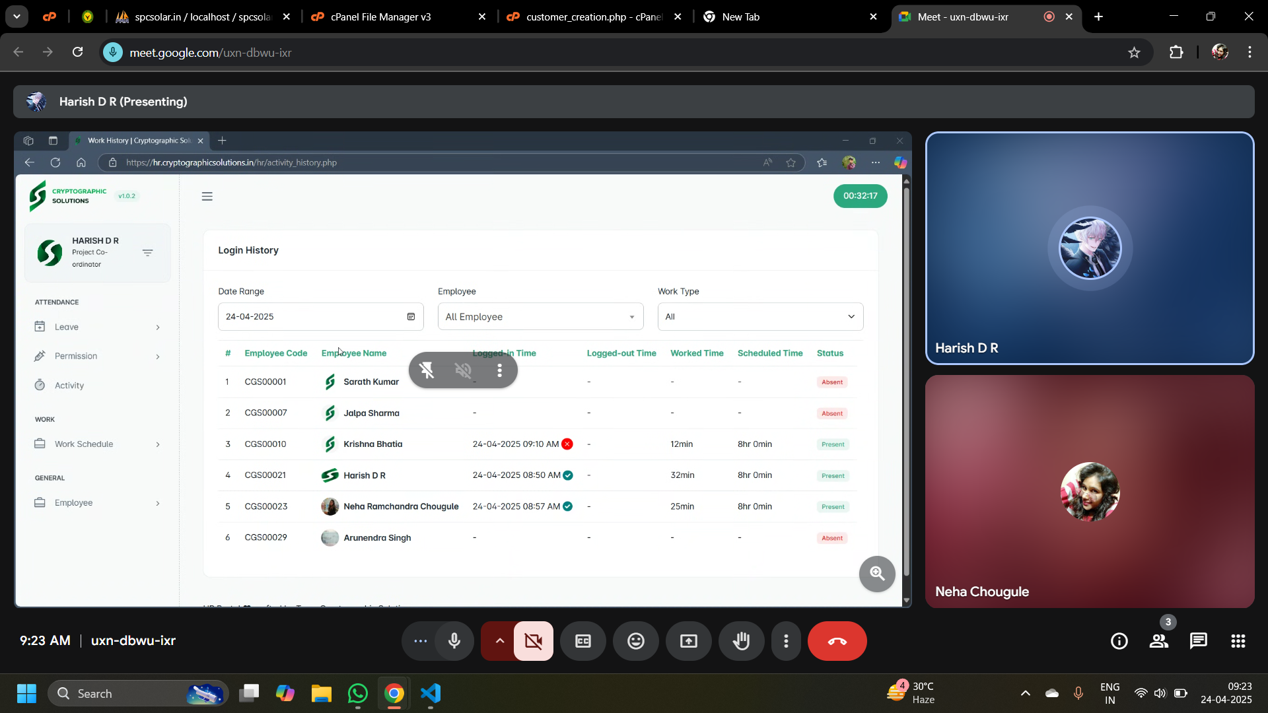
Task: Click the raise hand icon
Action: [742, 641]
